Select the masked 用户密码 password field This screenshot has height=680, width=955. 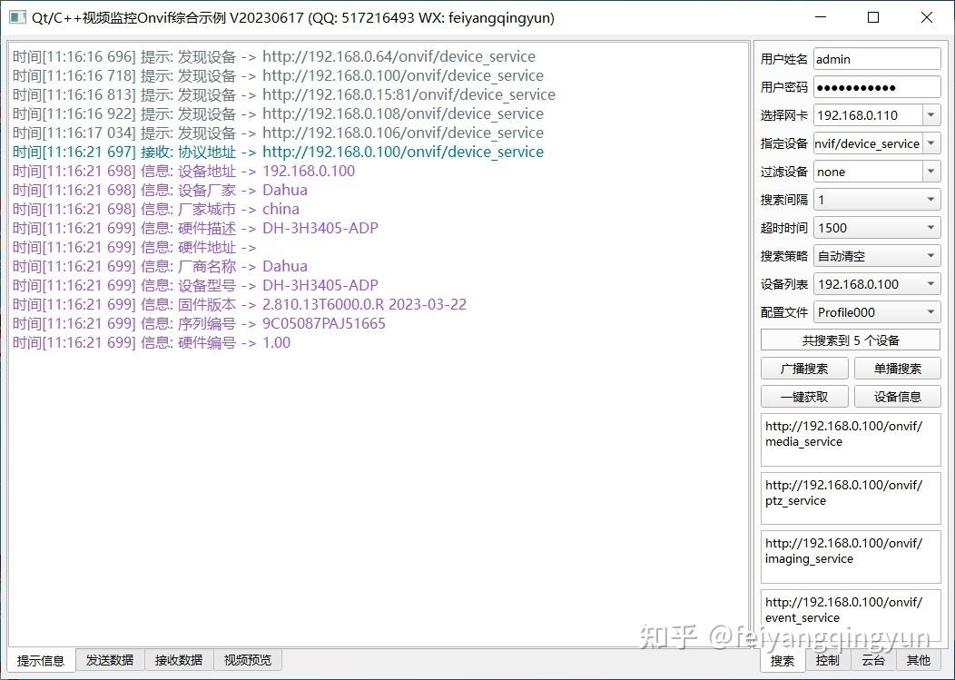[876, 86]
